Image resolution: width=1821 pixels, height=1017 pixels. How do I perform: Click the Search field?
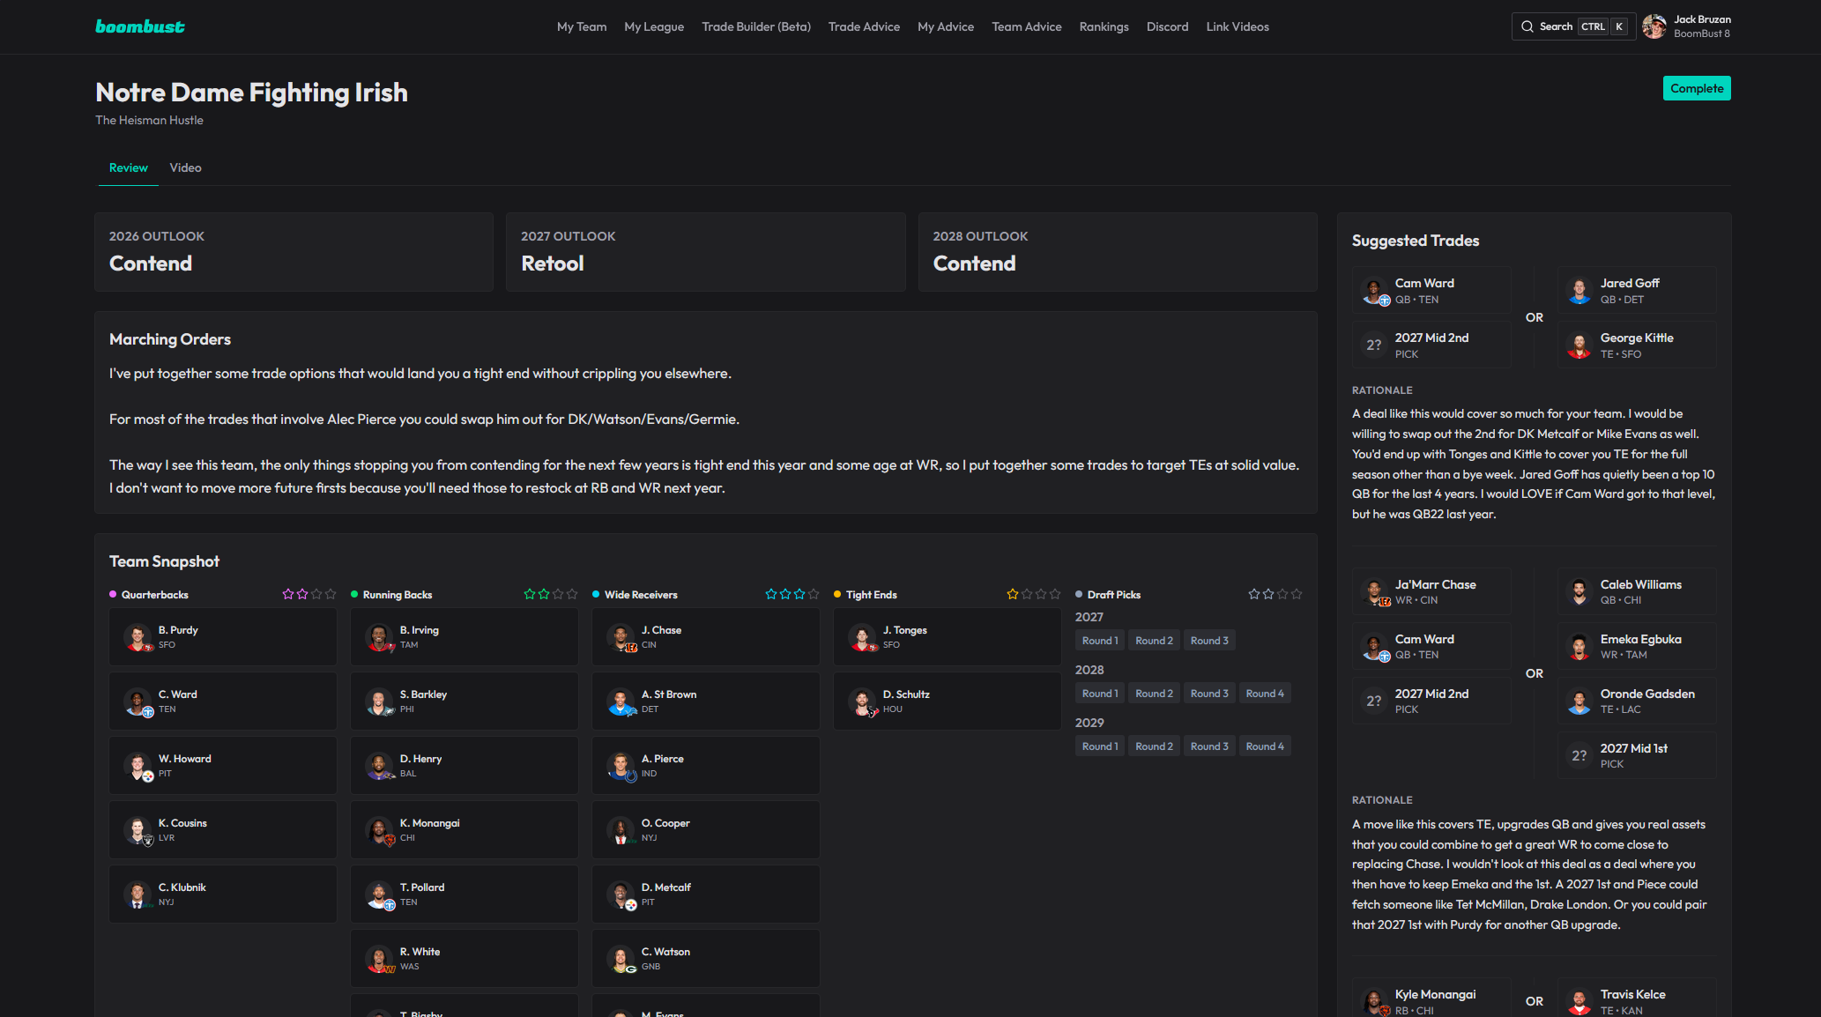tap(1573, 26)
